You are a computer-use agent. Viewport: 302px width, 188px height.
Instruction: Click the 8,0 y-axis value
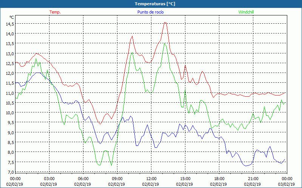[x=11, y=152]
